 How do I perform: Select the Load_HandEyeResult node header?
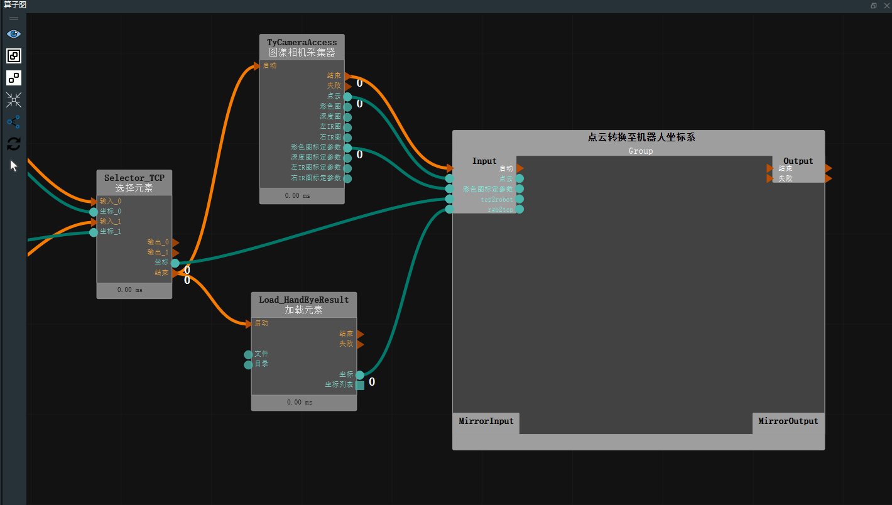click(x=304, y=305)
